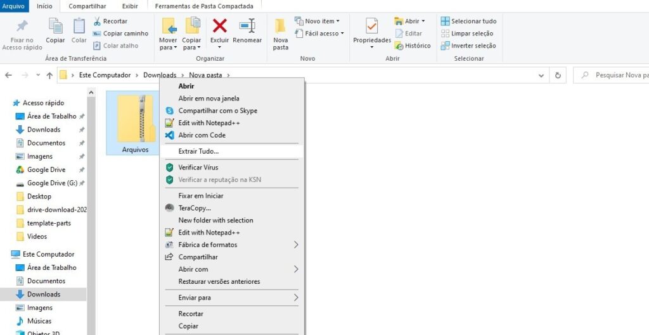Click the red Excluir X icon

point(219,25)
